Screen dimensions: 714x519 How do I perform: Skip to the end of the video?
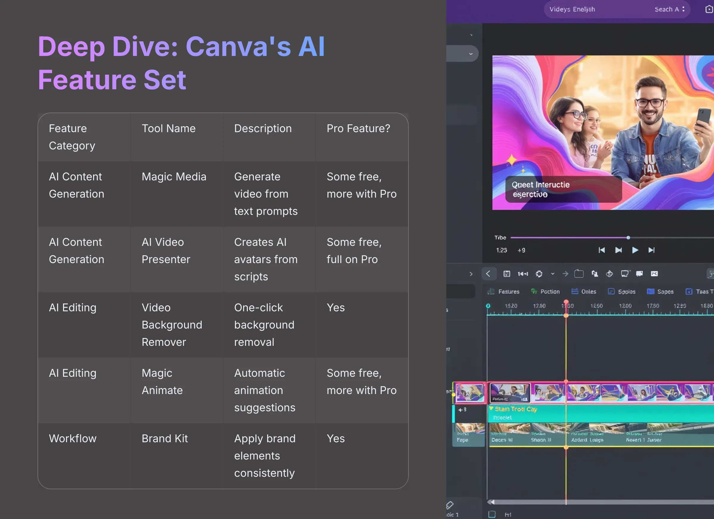pyautogui.click(x=651, y=250)
